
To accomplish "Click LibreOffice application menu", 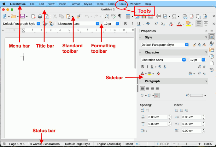I will pos(18,4).
